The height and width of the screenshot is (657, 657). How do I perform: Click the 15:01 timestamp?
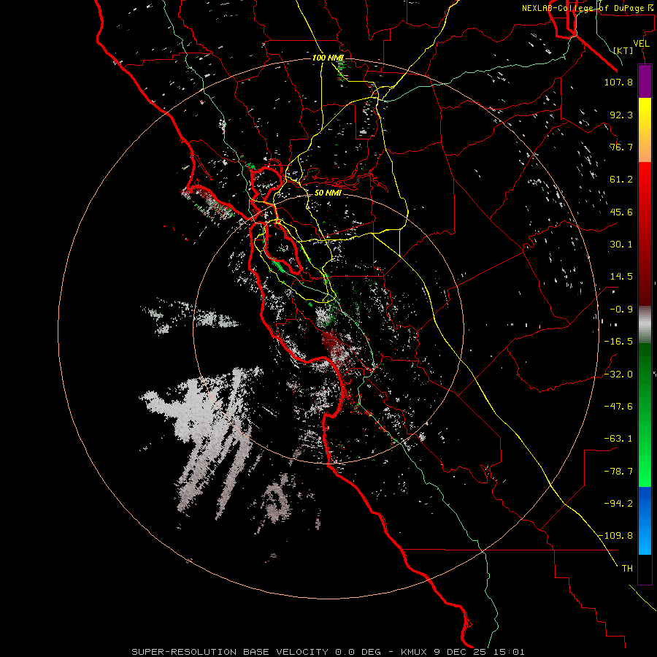tap(510, 652)
